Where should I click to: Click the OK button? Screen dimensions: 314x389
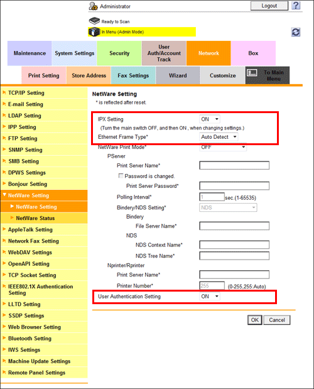coord(255,320)
